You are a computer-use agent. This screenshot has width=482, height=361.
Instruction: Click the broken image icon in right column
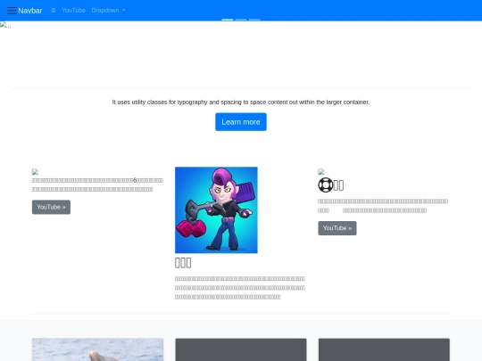point(321,172)
